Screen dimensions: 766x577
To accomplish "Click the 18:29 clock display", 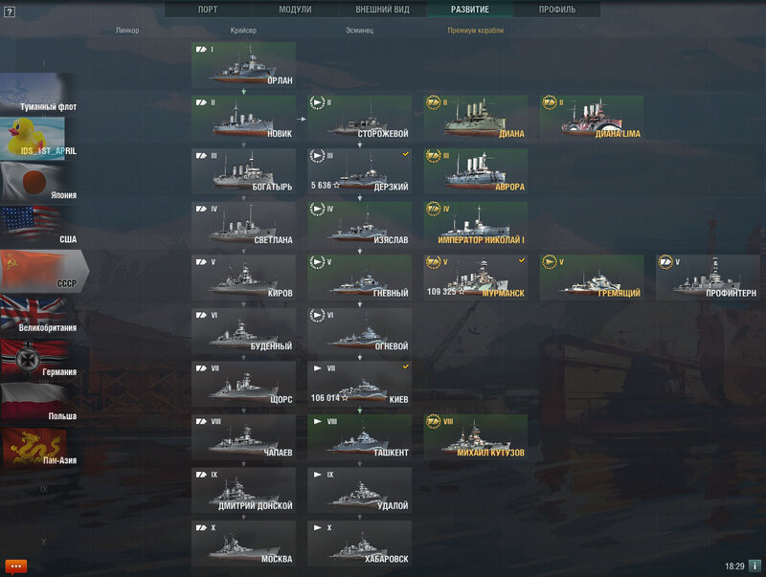I will pos(734,566).
